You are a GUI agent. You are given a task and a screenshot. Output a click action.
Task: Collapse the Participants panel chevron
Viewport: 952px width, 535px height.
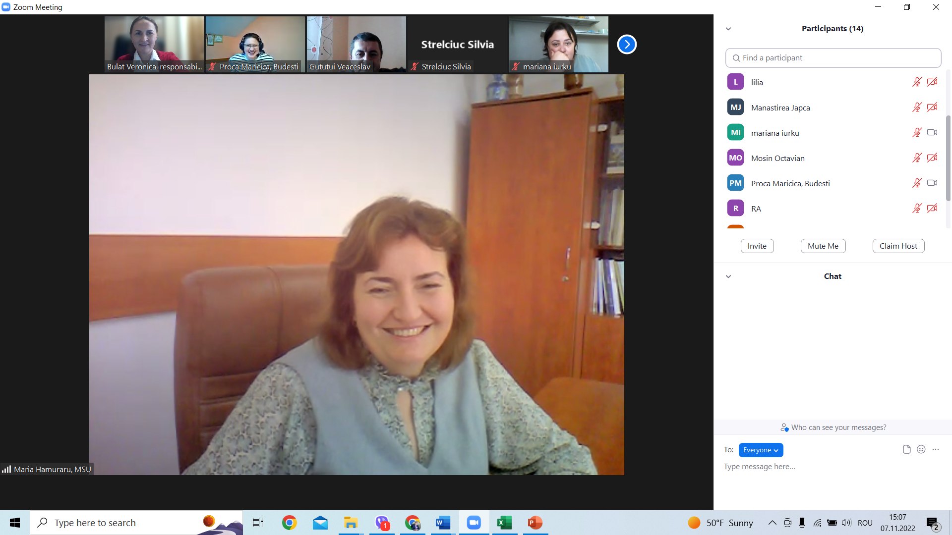[x=728, y=29]
